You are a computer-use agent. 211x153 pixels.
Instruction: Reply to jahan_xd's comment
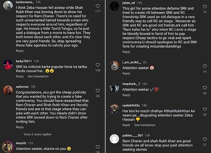[126, 52]
